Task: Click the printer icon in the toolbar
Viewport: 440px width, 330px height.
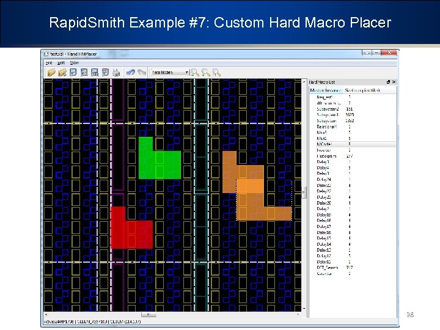Action: coord(116,73)
